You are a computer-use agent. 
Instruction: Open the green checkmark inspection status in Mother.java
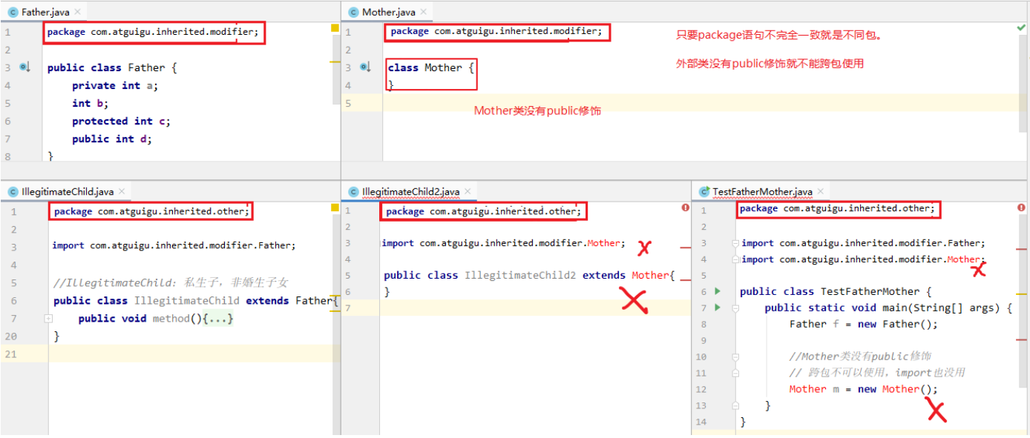click(1022, 27)
